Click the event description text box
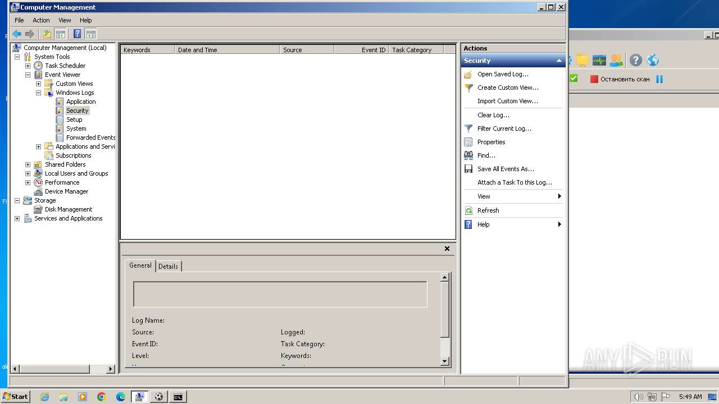 [280, 294]
